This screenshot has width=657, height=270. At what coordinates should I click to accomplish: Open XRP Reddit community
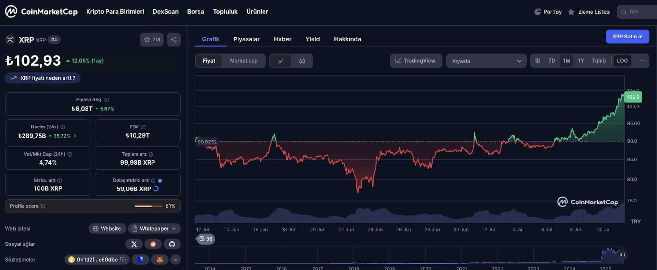[153, 244]
